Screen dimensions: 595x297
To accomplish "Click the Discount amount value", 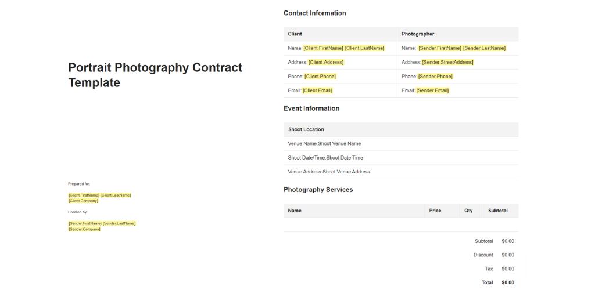I will click(508, 255).
